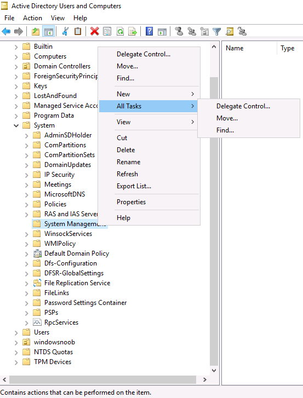Screen dimensions: 303x398
Task: Click the Create new user icon
Action: click(179, 31)
